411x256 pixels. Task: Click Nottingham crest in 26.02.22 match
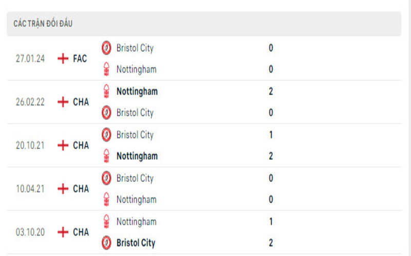(106, 92)
